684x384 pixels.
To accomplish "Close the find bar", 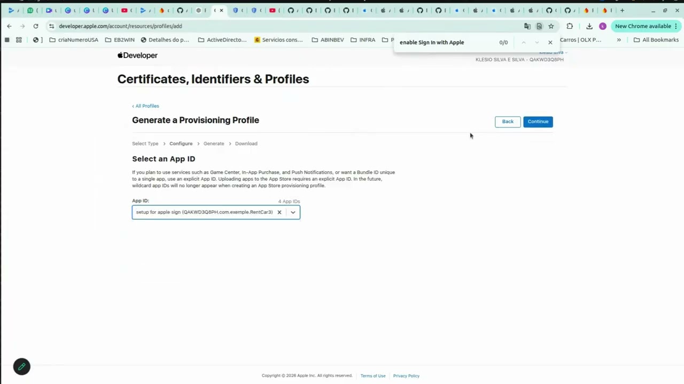I will [550, 42].
